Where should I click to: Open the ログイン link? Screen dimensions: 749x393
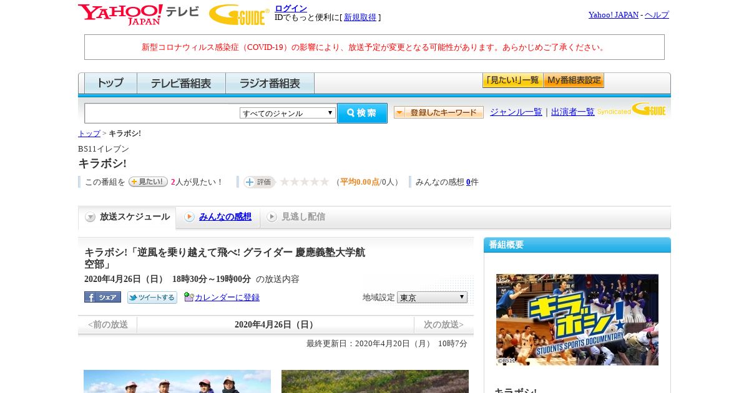pos(291,8)
